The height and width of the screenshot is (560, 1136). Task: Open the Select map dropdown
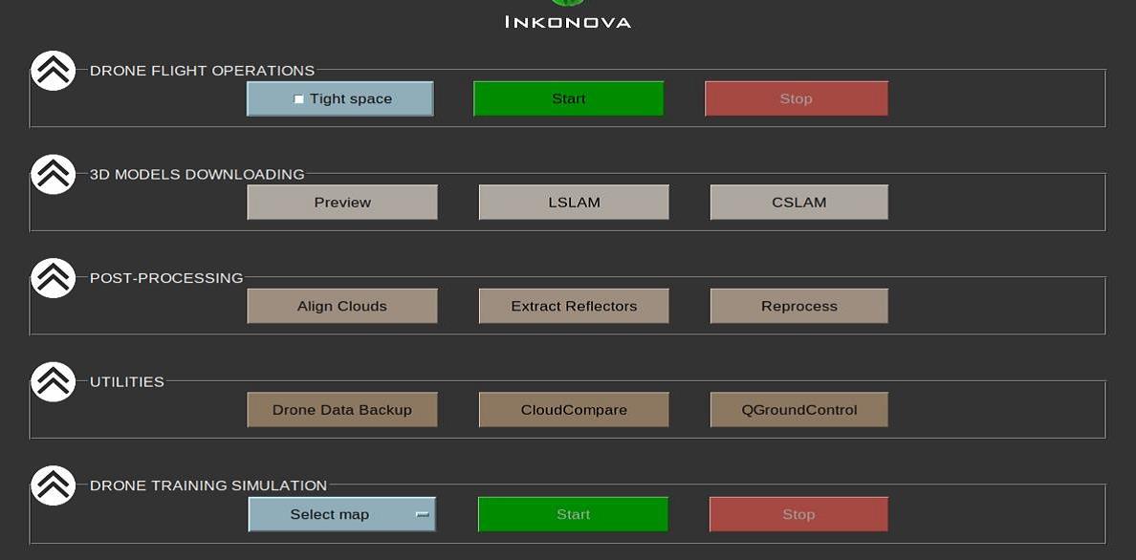coord(342,514)
